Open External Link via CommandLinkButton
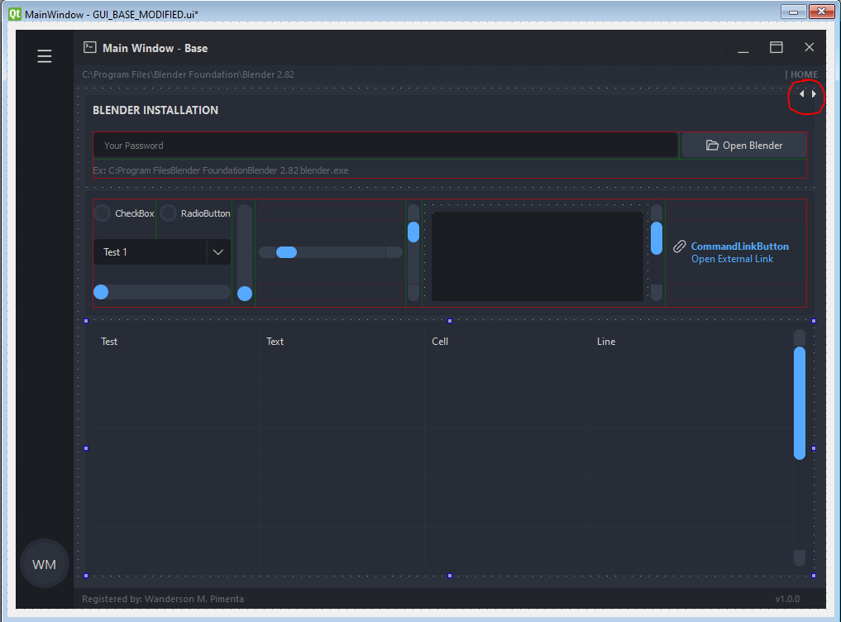841x622 pixels. (x=732, y=258)
